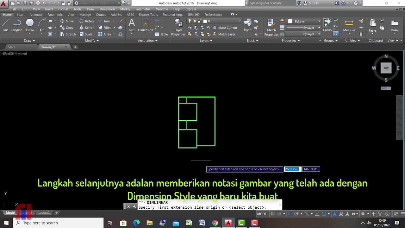Open the Table annotation tool
This screenshot has height=228, width=405.
(x=161, y=34)
